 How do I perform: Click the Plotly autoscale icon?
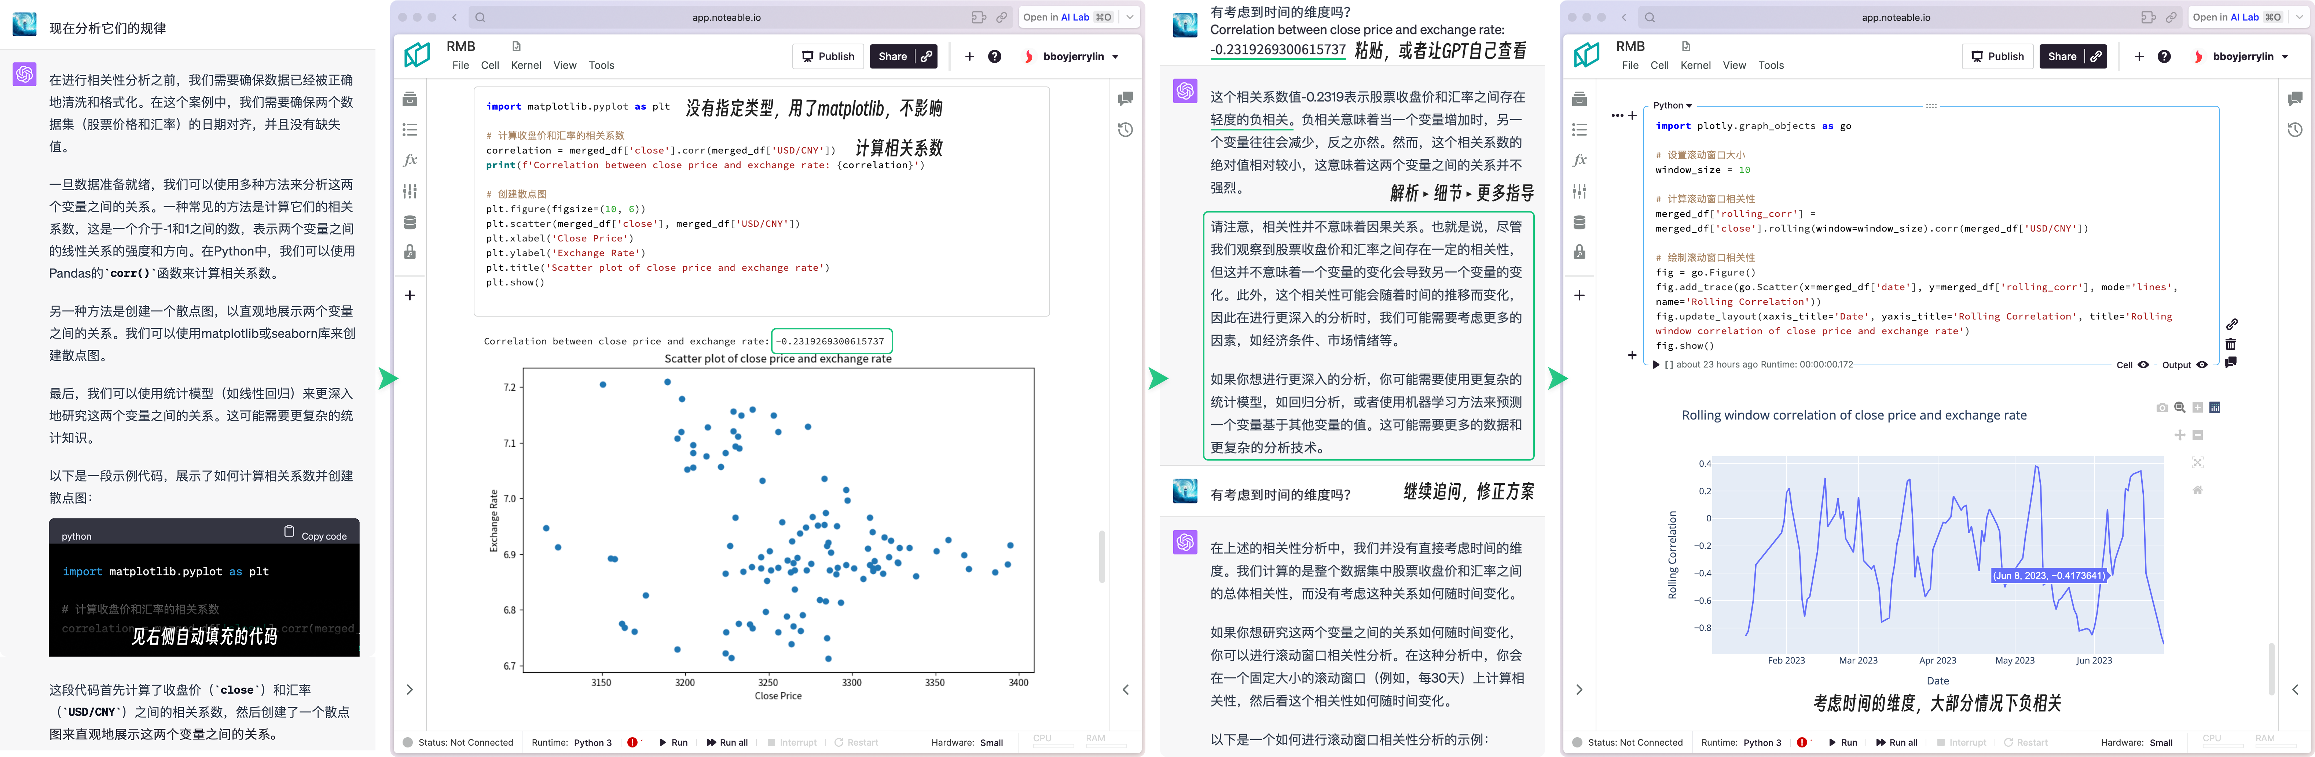tap(2197, 462)
